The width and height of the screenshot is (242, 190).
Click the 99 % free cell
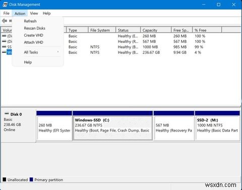pos(199,47)
